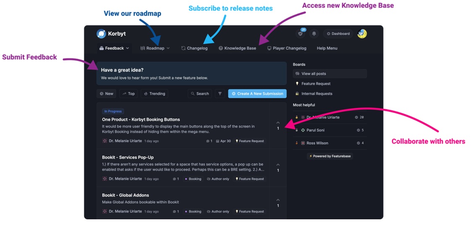Expand the Feedback dropdown menu
The width and height of the screenshot is (473, 226).
tap(114, 48)
